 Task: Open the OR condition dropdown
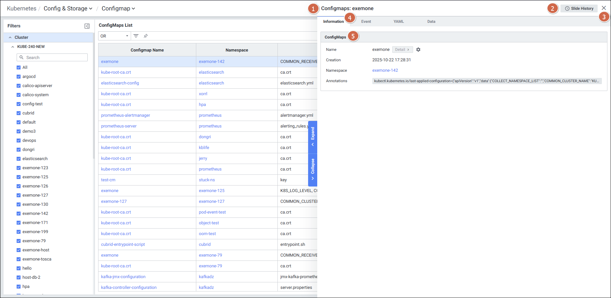point(114,36)
